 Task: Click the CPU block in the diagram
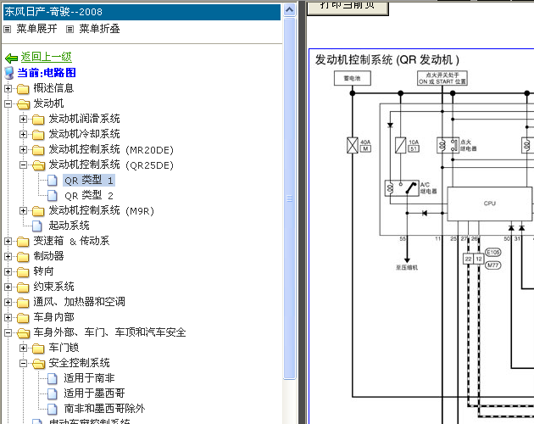[489, 204]
